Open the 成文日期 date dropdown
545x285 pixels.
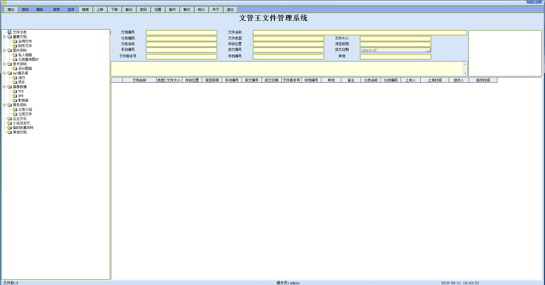pos(428,50)
